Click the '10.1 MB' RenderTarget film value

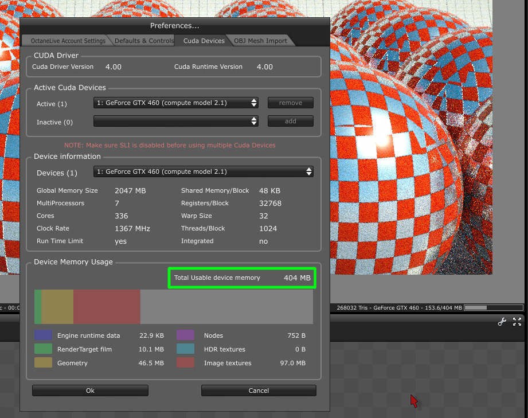click(x=151, y=349)
